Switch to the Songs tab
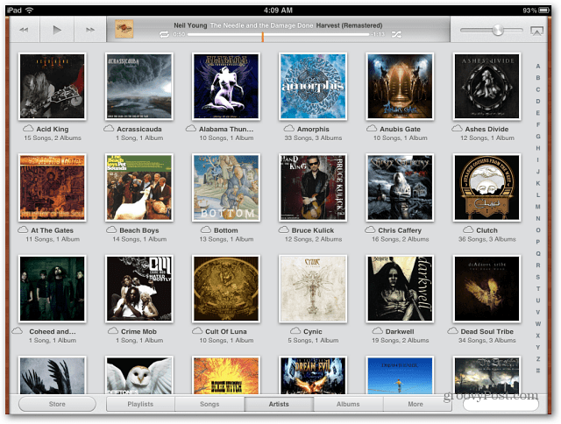The width and height of the screenshot is (561, 424). [x=209, y=404]
